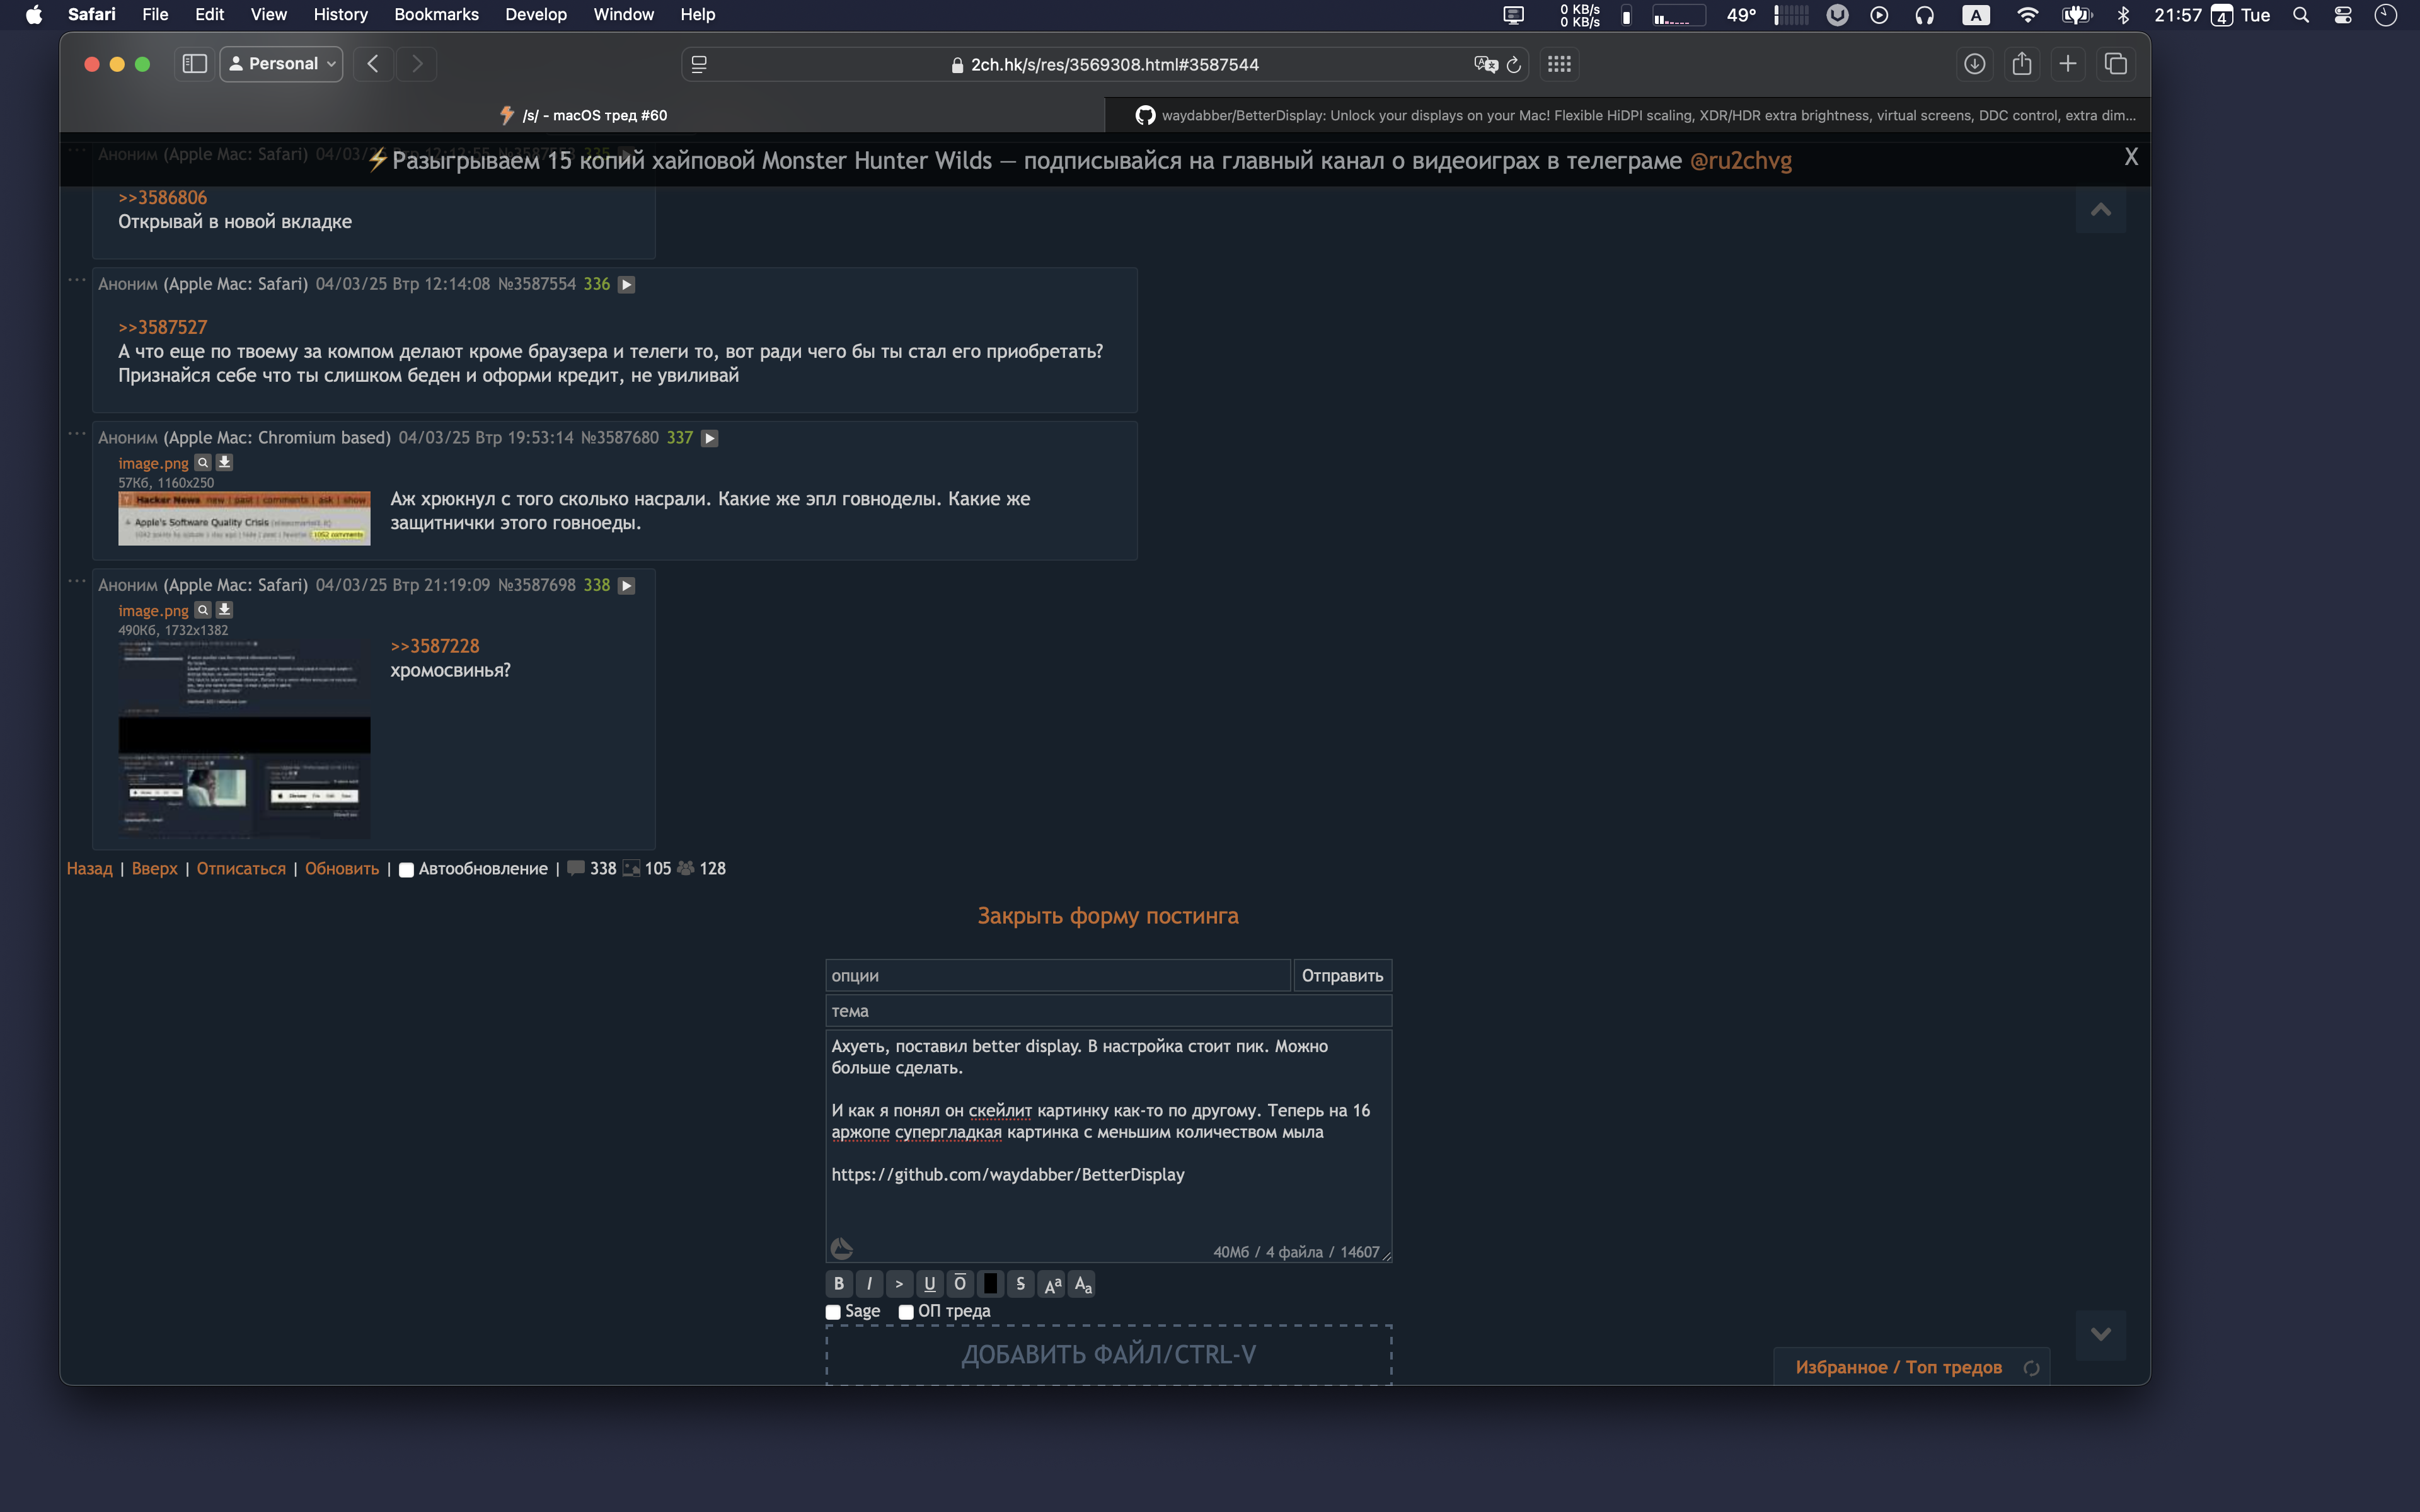Close the Monster Hunter Wilds banner
Image resolution: width=2420 pixels, height=1512 pixels.
[x=2131, y=157]
